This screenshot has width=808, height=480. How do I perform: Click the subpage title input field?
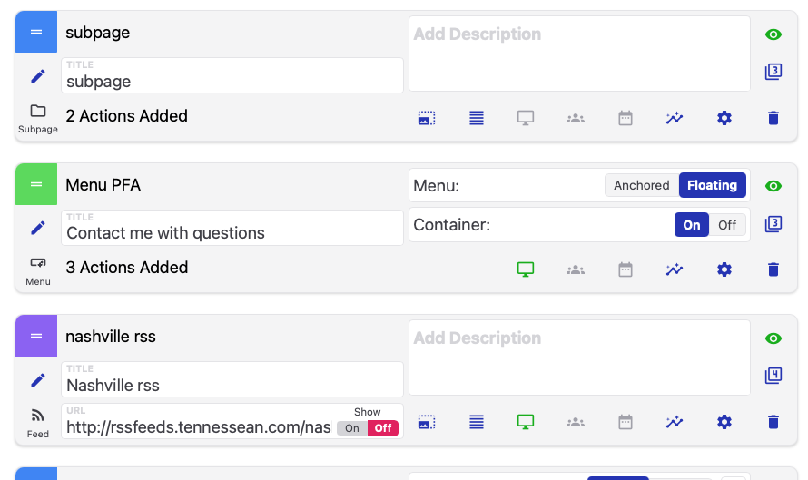(232, 81)
